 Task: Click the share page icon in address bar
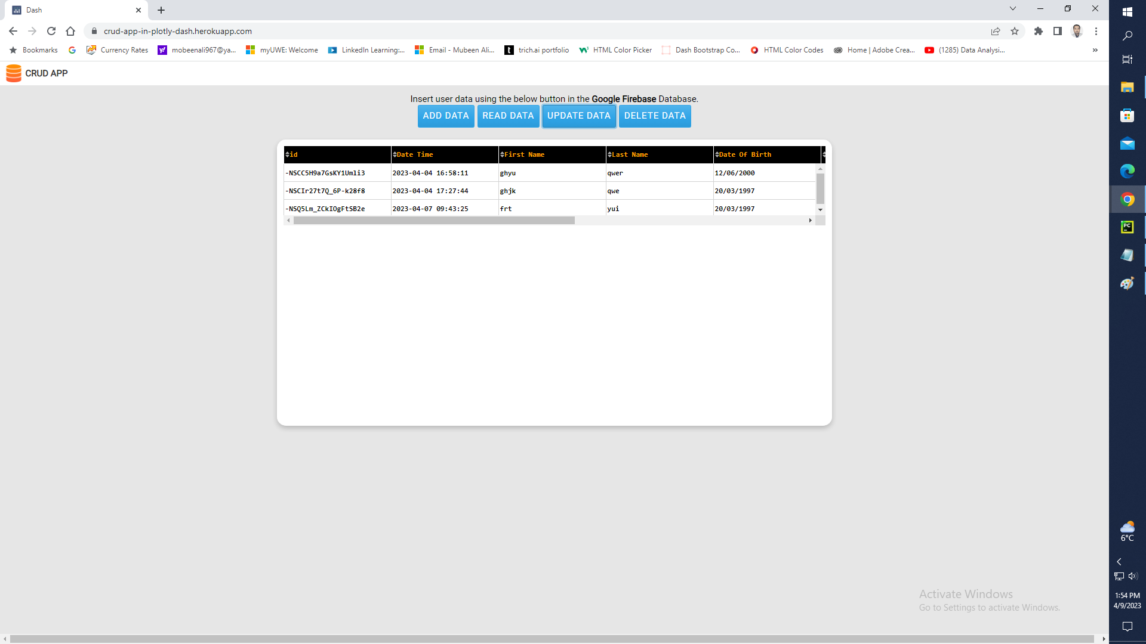tap(996, 31)
